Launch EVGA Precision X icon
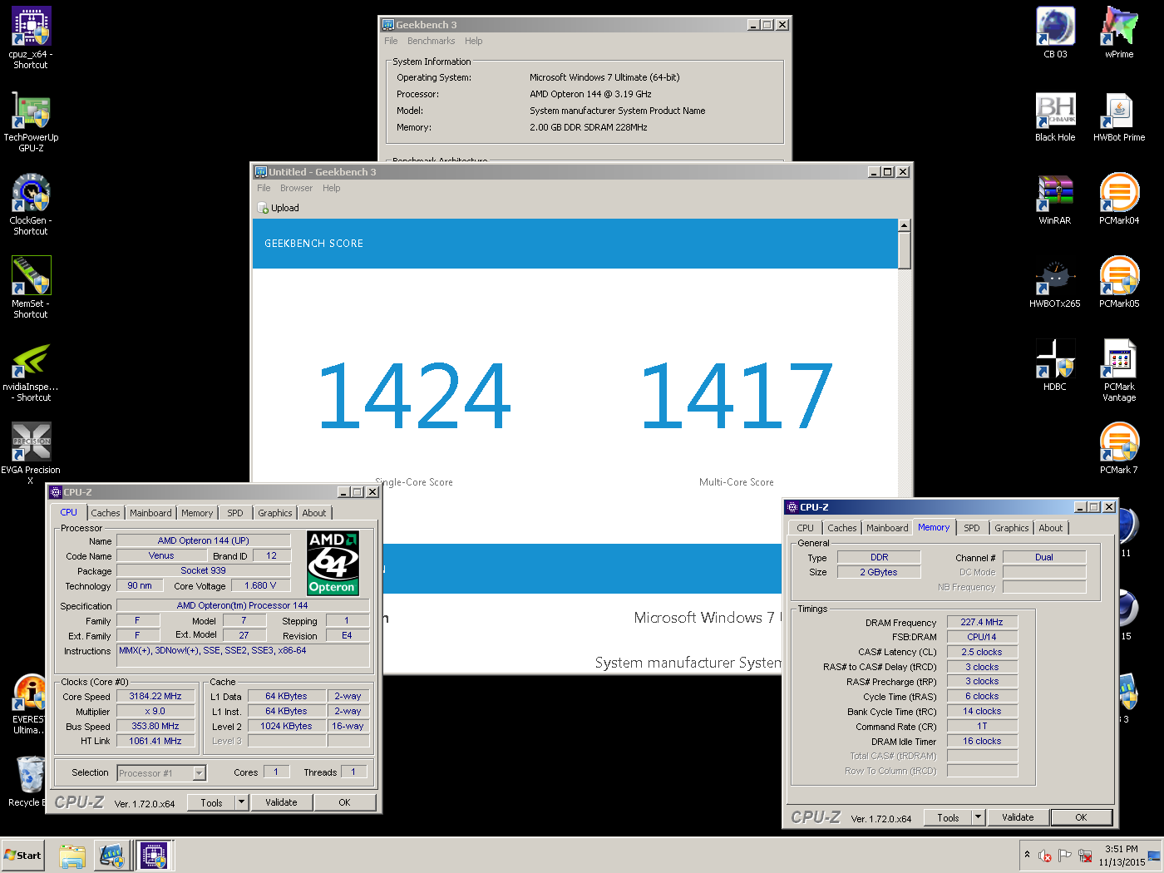 (x=31, y=453)
